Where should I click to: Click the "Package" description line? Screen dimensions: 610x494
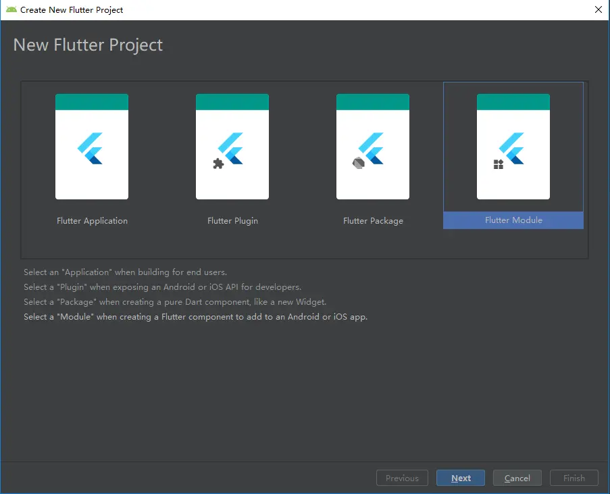(x=175, y=301)
